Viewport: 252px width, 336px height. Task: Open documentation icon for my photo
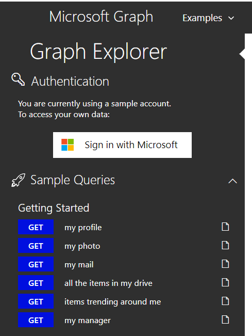pyautogui.click(x=225, y=245)
